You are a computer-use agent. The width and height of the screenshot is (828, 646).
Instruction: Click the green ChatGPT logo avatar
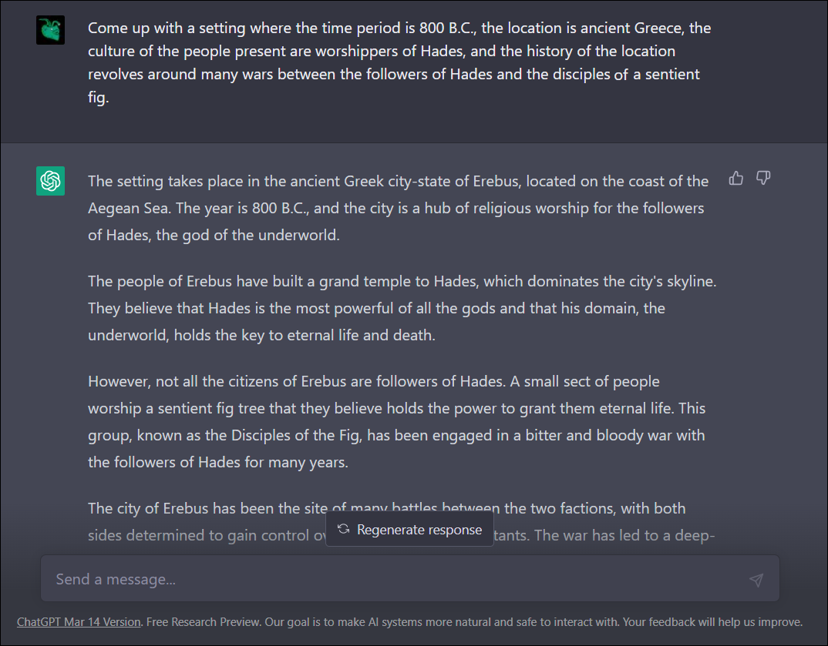click(50, 181)
